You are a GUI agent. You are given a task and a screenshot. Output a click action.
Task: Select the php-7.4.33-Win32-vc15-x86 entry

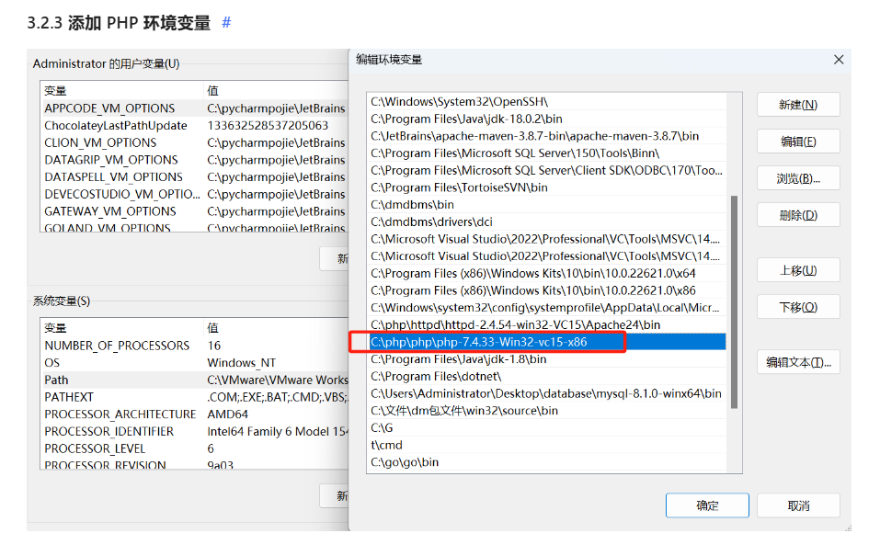(547, 342)
